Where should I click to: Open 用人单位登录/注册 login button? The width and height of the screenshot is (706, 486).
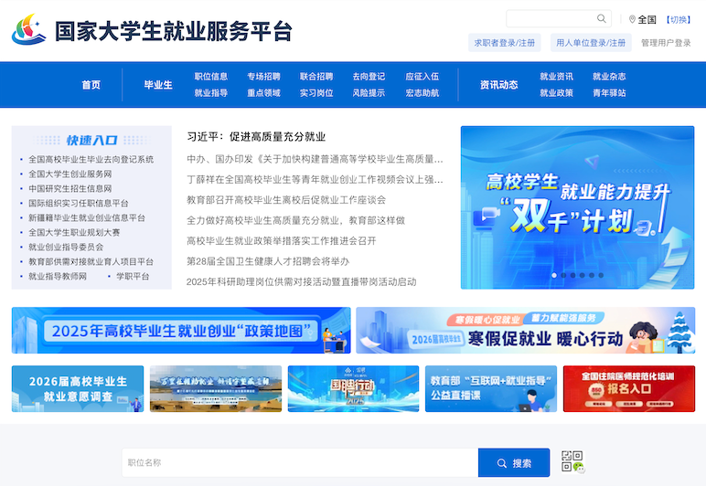pos(592,43)
